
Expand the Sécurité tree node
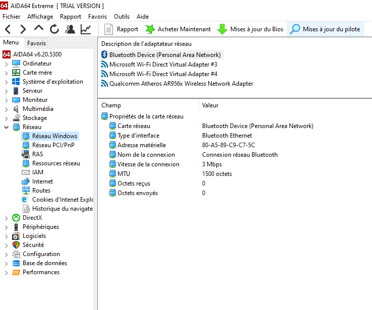(x=7, y=245)
